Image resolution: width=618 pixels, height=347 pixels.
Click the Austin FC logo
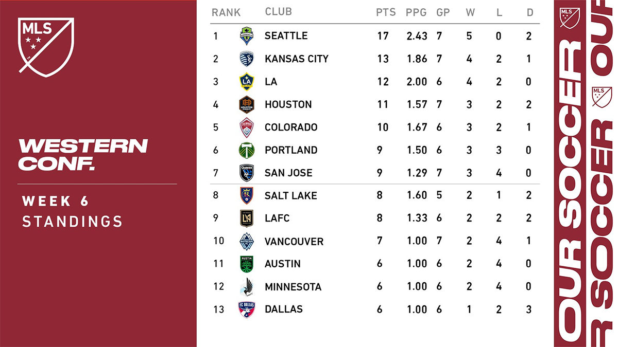247,264
